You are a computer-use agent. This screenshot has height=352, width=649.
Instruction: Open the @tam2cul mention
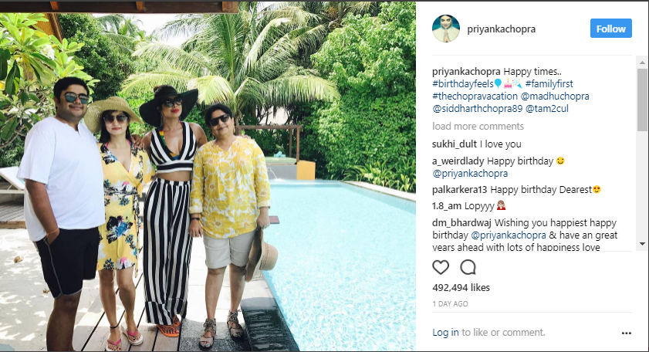pos(547,109)
